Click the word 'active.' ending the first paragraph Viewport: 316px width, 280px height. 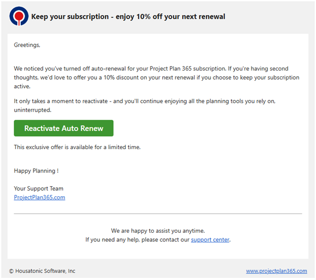[22, 86]
